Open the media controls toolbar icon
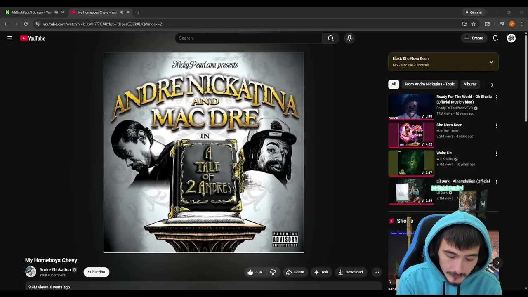The width and height of the screenshot is (528, 297). [502, 24]
